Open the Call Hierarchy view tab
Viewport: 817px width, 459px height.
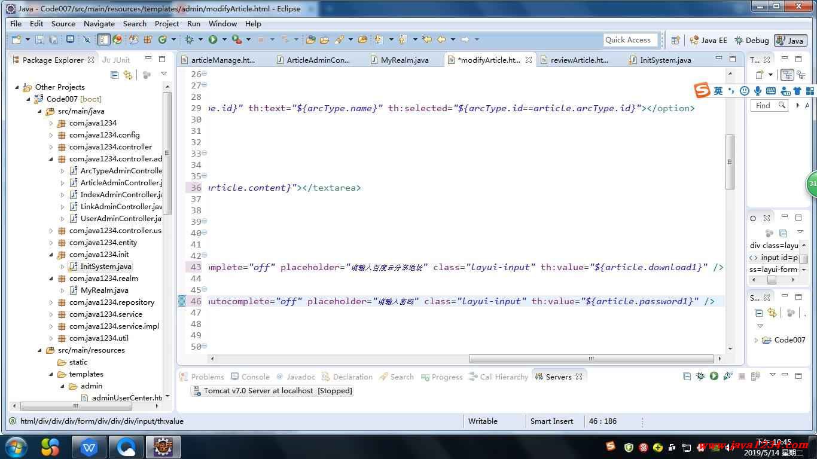coord(498,377)
